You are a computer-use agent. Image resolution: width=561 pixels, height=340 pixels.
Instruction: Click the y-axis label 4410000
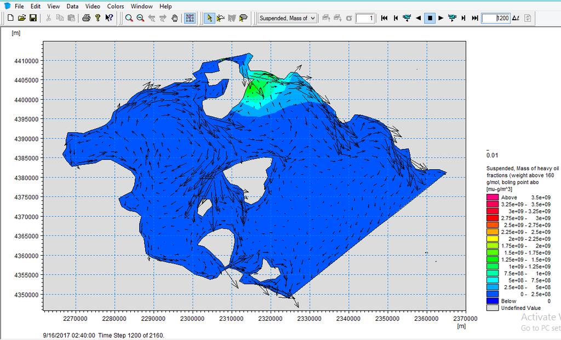pyautogui.click(x=26, y=61)
